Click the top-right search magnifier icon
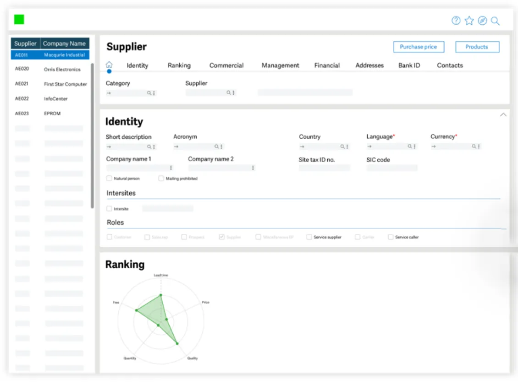518x385 pixels. click(x=495, y=21)
